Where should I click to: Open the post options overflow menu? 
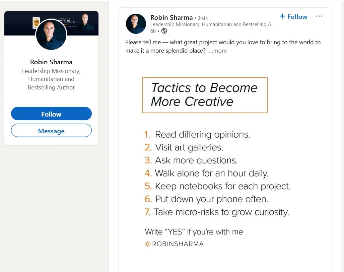pyautogui.click(x=319, y=16)
